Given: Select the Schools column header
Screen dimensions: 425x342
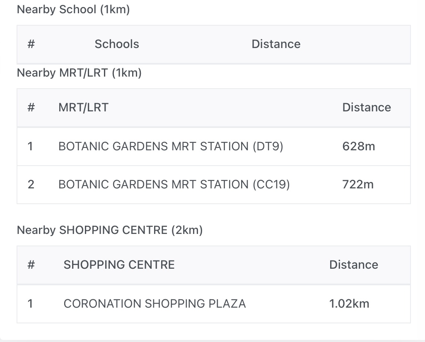Looking at the screenshot, I should (x=117, y=44).
